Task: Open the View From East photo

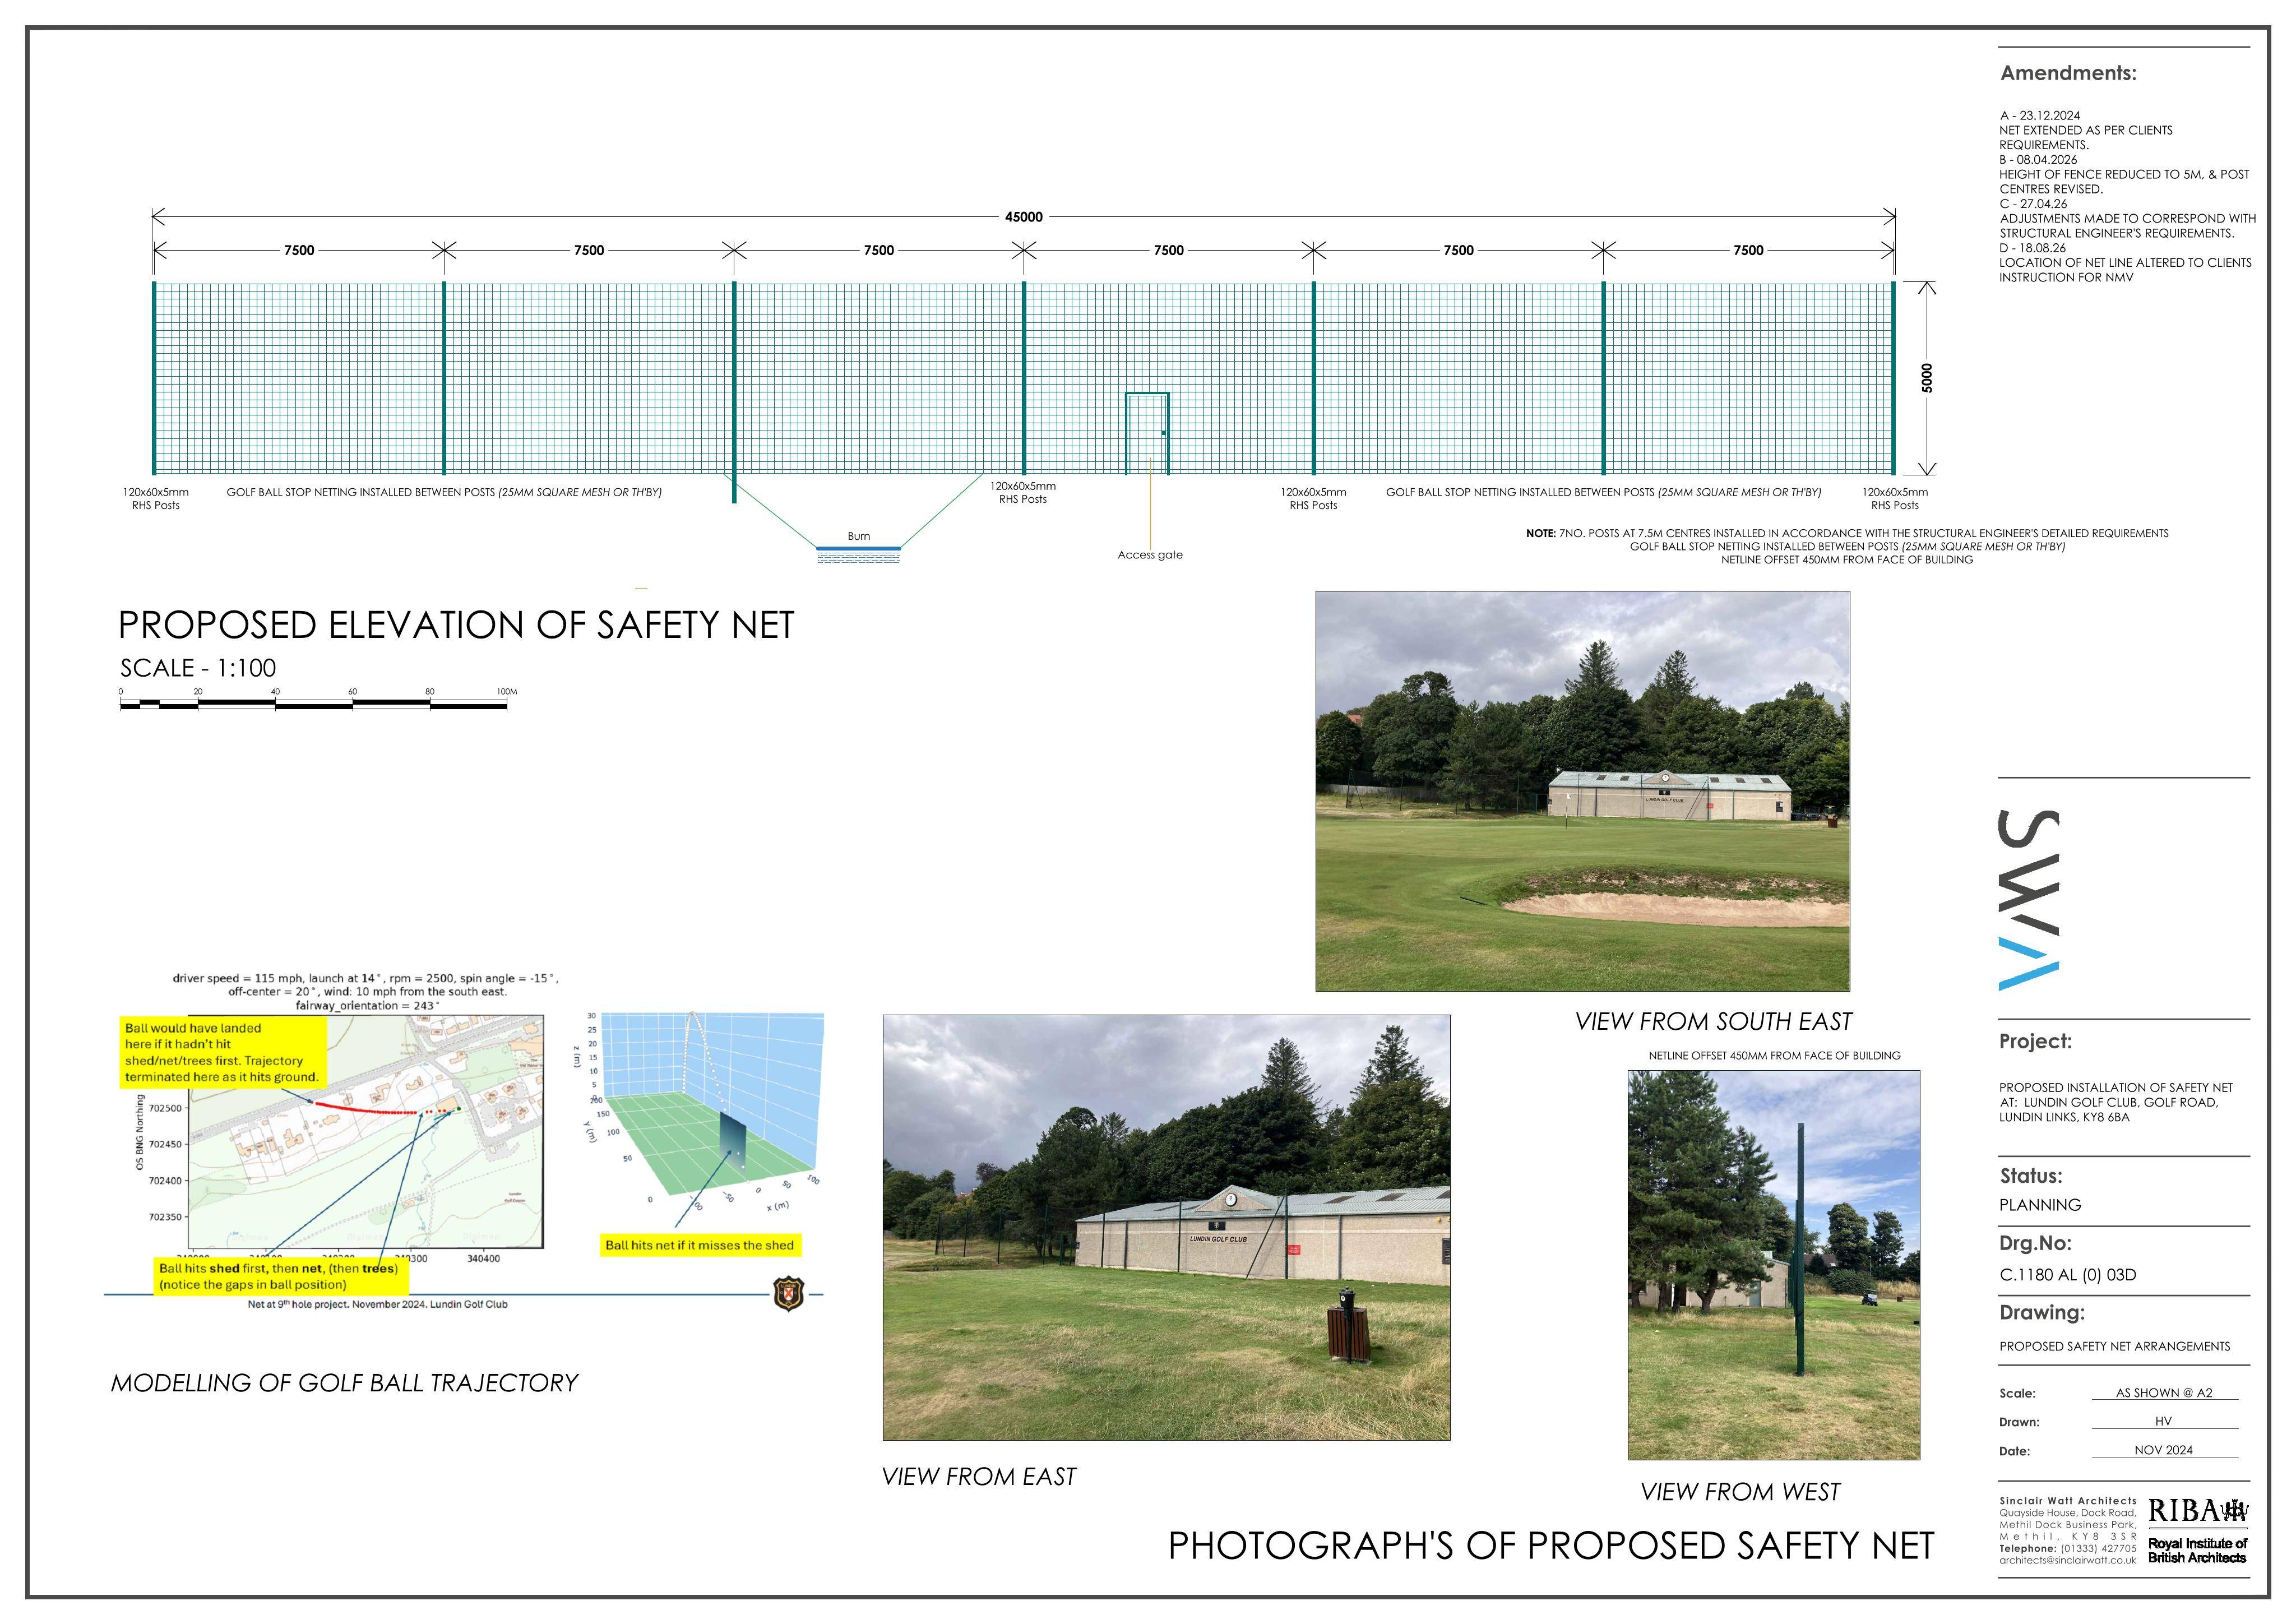Action: 1166,1227
